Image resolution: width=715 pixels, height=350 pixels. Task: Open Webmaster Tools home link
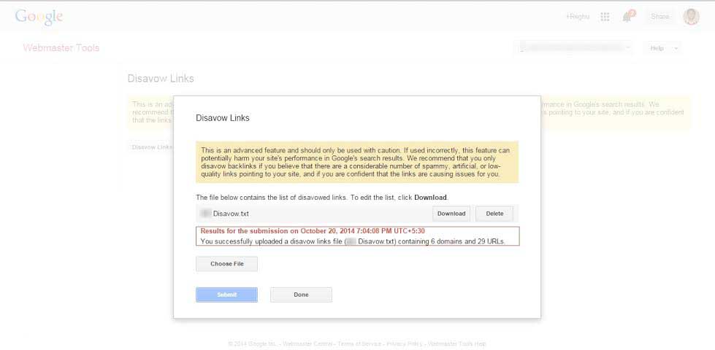[61, 48]
